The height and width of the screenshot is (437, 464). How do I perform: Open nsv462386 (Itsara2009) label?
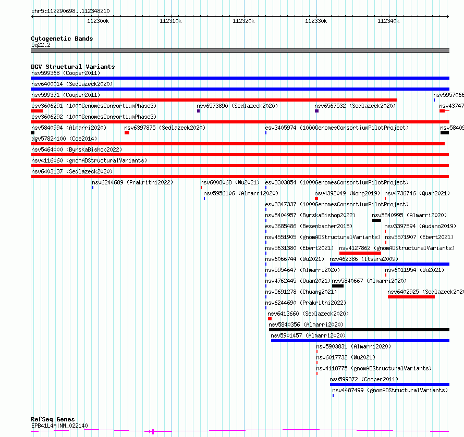[364, 259]
